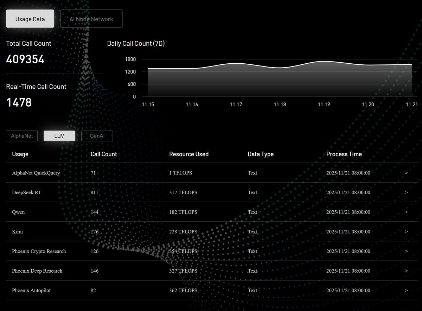Click the 11.18 date label on chart
This screenshot has width=422, height=311.
(280, 104)
